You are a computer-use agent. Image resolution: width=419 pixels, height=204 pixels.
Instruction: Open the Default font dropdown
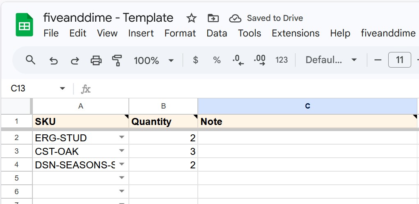click(x=331, y=60)
